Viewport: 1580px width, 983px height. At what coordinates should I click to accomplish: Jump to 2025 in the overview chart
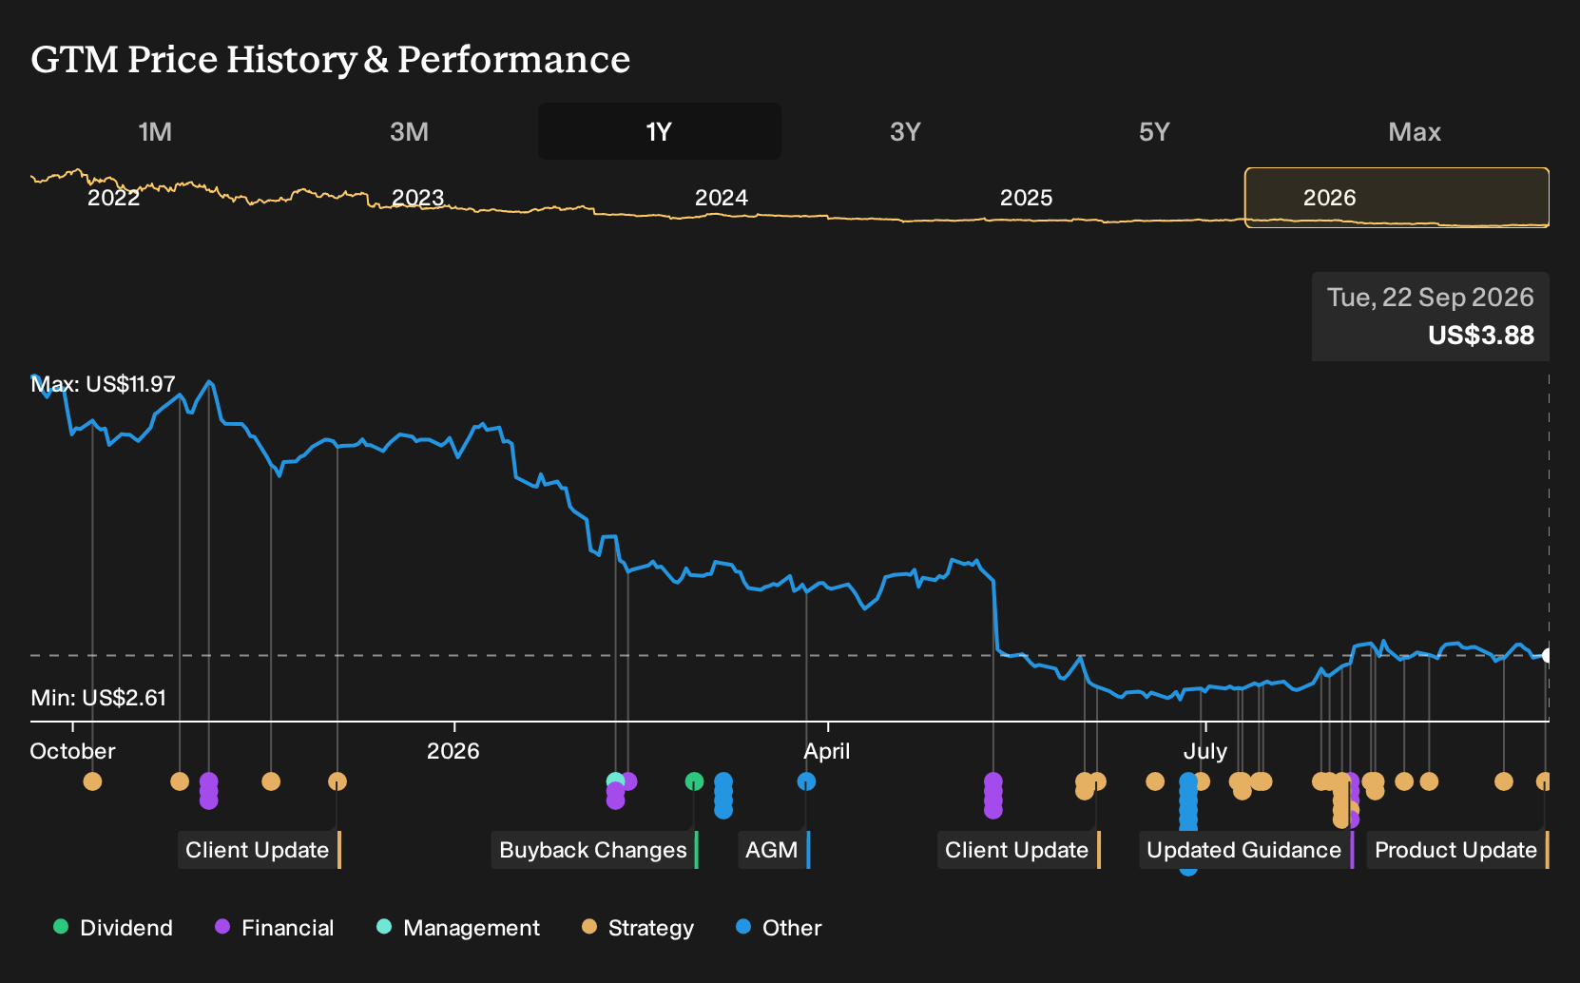[1026, 198]
